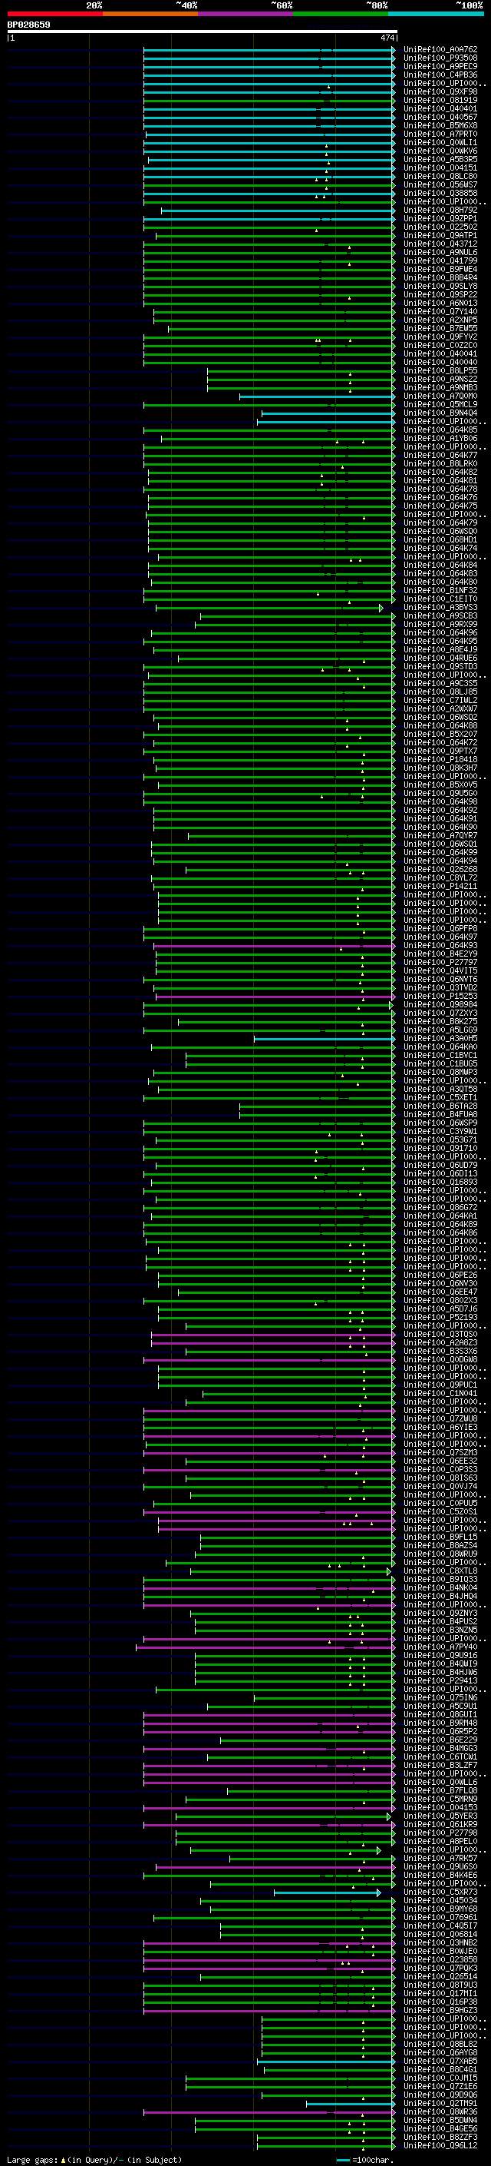This screenshot has height=2166, width=491.
Task: Click the UniRef100_Q7XAB5 label
Action: [440, 2061]
